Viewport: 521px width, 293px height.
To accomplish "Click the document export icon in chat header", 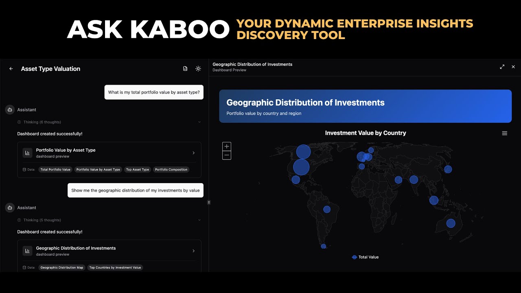I will (185, 69).
